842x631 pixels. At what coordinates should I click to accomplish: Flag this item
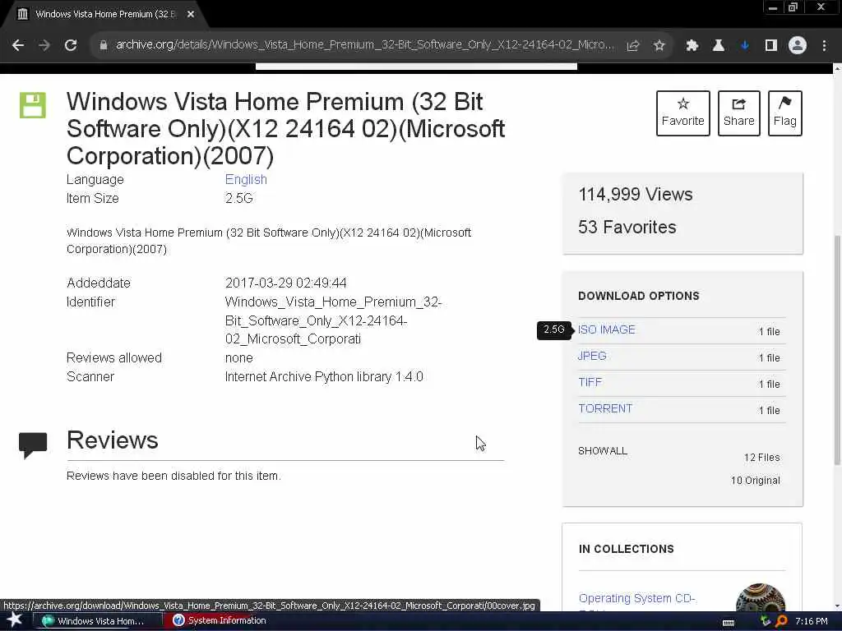click(x=785, y=113)
